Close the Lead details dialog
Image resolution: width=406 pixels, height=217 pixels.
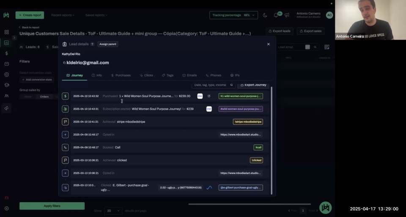(268, 44)
